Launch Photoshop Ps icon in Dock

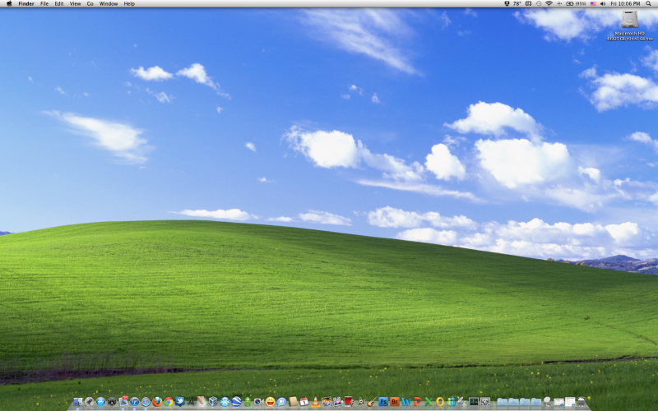[383, 401]
